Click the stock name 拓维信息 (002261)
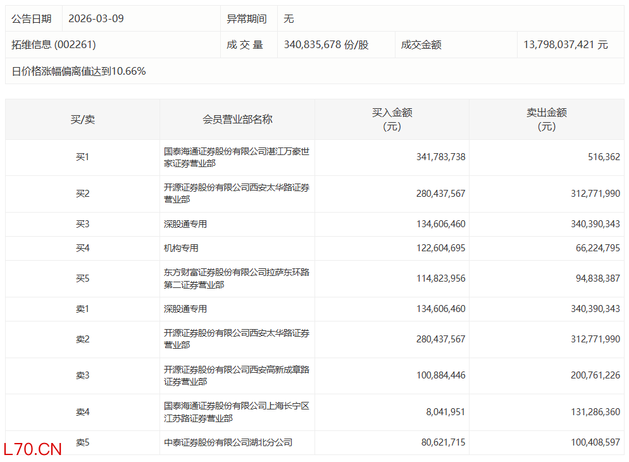The width and height of the screenshot is (629, 462). (54, 45)
